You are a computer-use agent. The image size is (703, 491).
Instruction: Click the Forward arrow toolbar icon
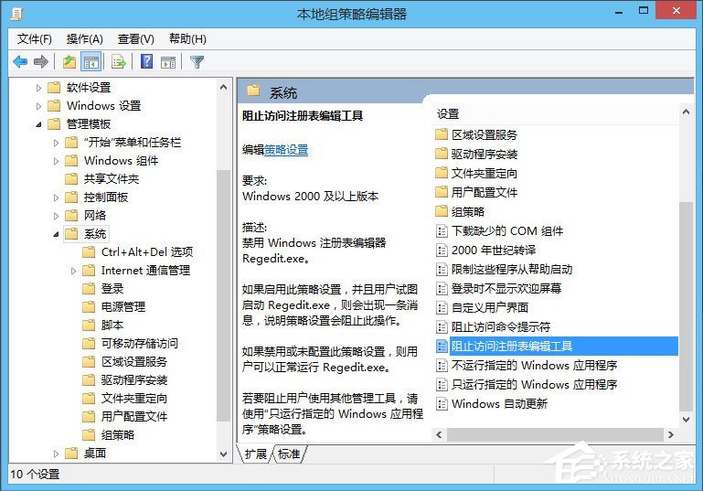[40, 62]
